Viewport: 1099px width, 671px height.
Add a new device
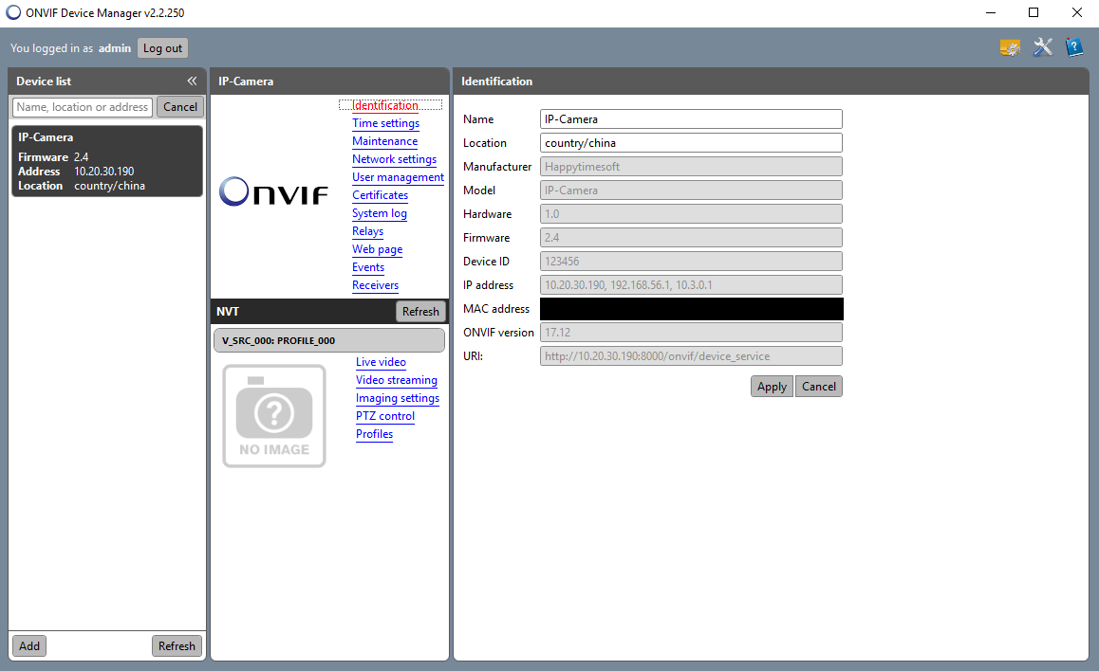point(28,645)
